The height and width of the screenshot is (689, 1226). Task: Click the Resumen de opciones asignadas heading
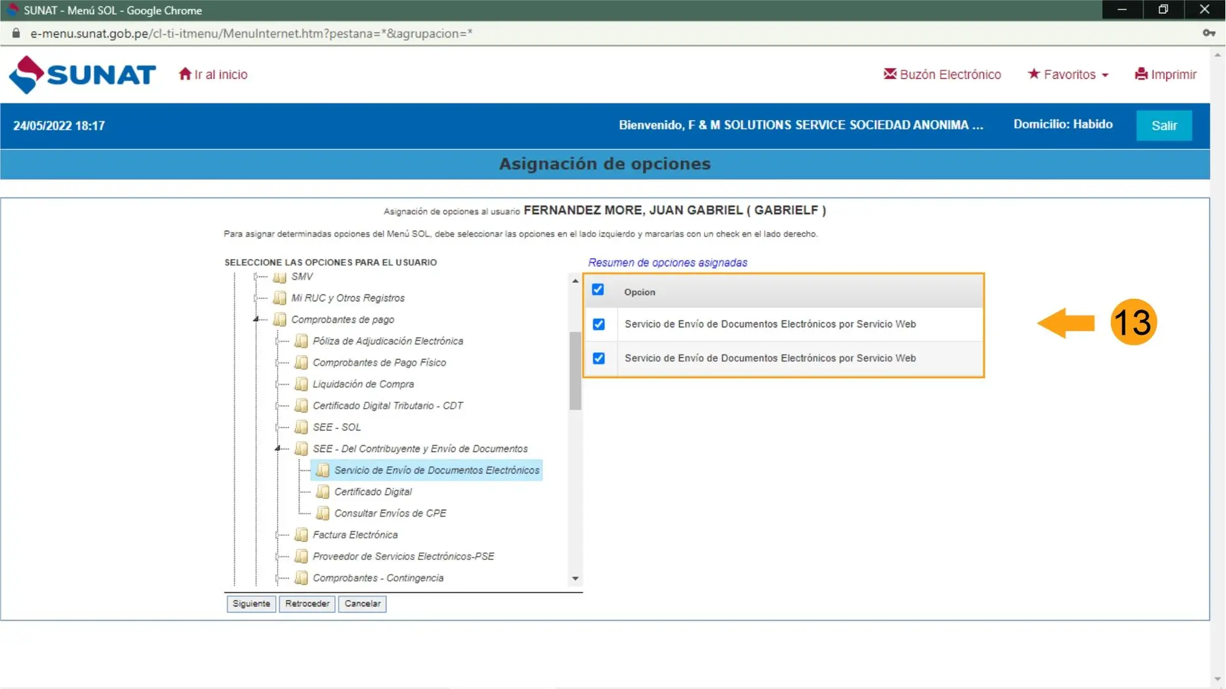click(667, 262)
